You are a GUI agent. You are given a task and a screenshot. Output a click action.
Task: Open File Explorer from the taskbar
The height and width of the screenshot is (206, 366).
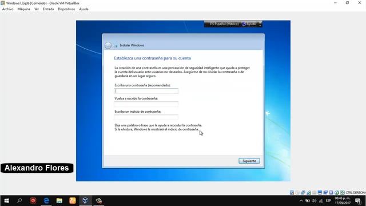coord(59,201)
